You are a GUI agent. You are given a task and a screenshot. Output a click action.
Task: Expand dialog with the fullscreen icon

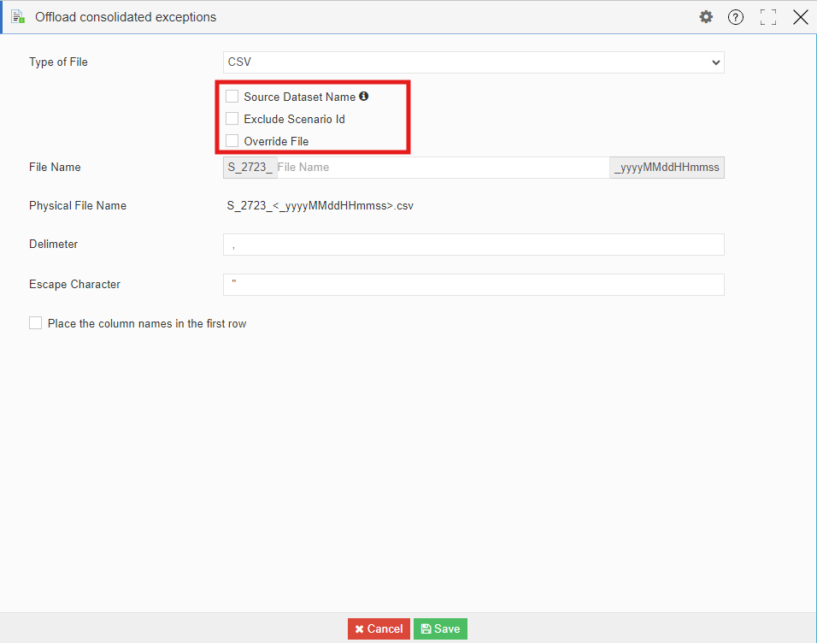(767, 17)
